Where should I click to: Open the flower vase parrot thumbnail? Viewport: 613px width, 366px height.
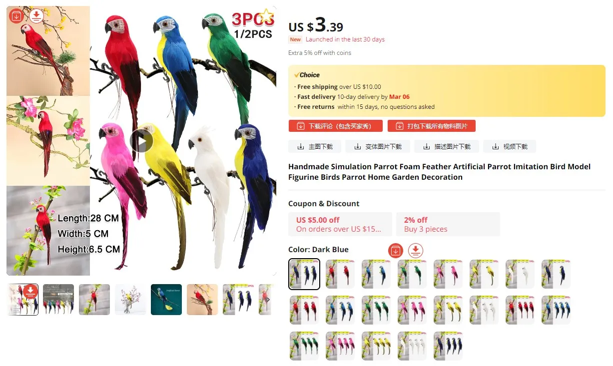tap(130, 300)
